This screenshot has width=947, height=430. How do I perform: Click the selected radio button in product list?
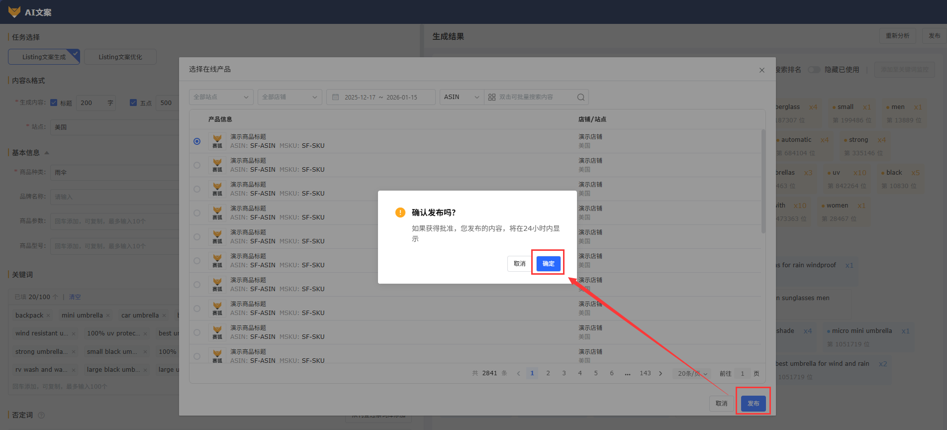click(197, 141)
